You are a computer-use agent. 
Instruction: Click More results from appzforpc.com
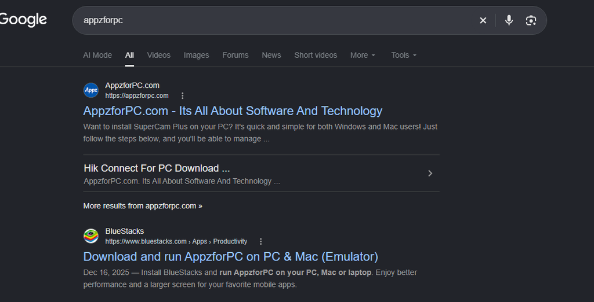pos(143,206)
